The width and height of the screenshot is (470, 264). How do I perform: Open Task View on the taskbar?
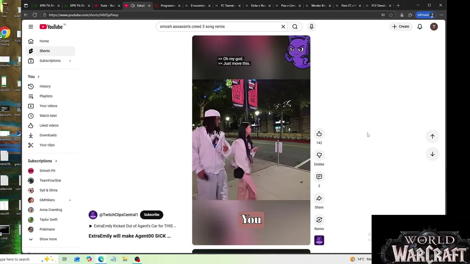tap(65, 259)
